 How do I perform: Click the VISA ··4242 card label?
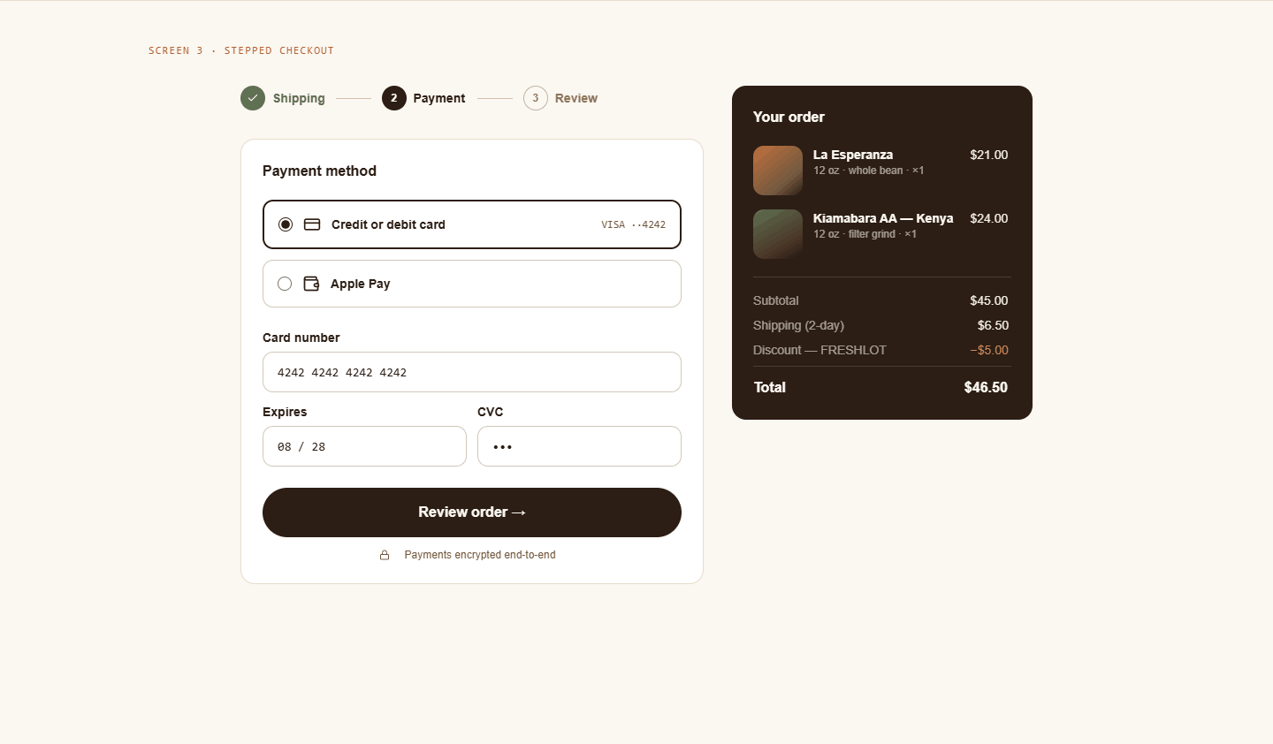tap(634, 224)
